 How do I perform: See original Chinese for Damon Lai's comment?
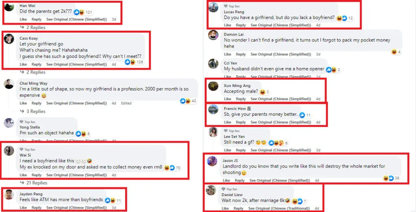[x=280, y=54]
